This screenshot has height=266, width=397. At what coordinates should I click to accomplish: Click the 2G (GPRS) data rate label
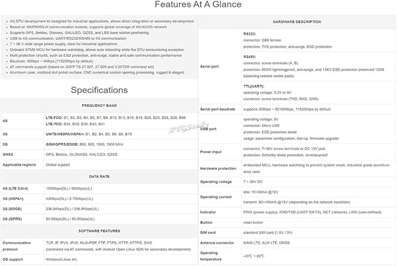pyautogui.click(x=12, y=219)
